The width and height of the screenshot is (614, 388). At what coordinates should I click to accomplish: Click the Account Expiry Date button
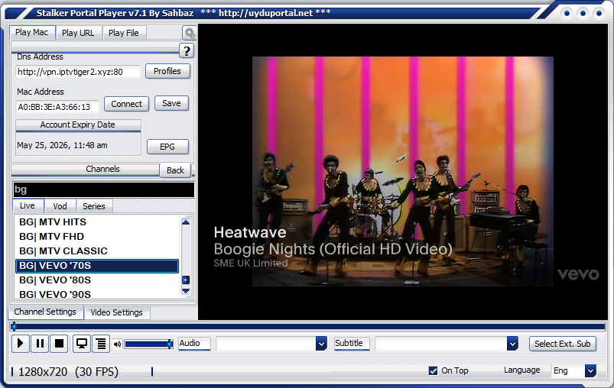click(78, 124)
